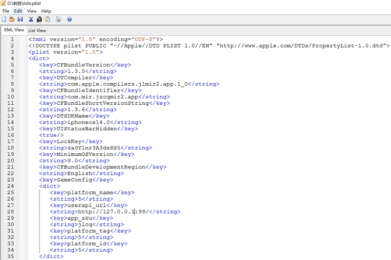This screenshot has height=260, width=391.
Task: Click the Paste clipboard icon
Action: (x=47, y=20)
